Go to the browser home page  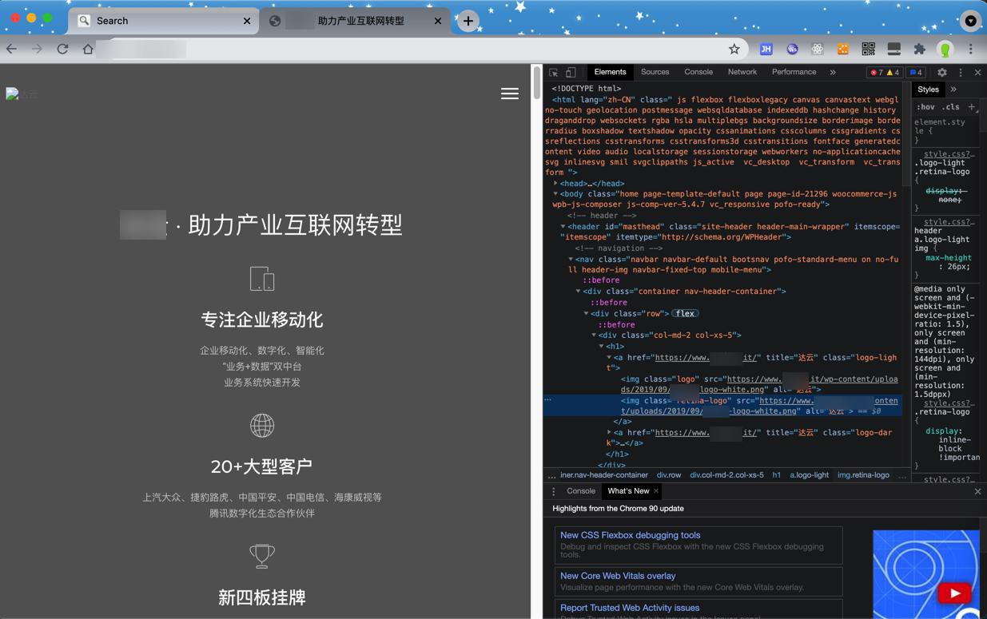pyautogui.click(x=88, y=49)
